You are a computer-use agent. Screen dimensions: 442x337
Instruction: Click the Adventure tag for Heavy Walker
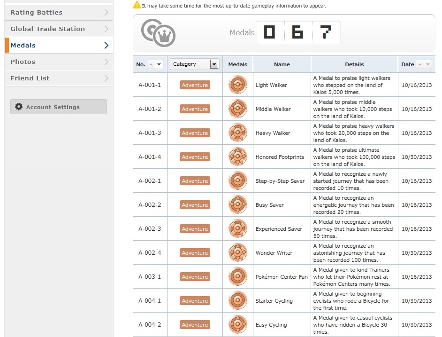pyautogui.click(x=195, y=133)
